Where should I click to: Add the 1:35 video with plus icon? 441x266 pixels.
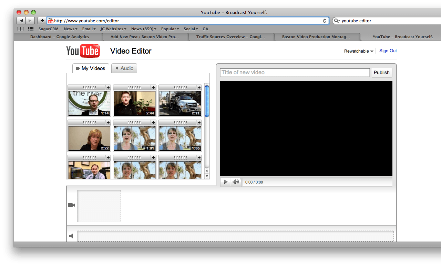[x=199, y=122]
